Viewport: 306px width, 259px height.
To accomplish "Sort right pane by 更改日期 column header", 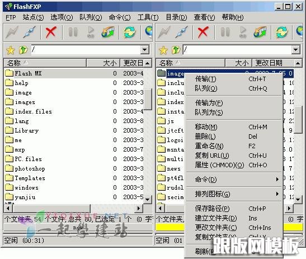I will tap(273, 63).
